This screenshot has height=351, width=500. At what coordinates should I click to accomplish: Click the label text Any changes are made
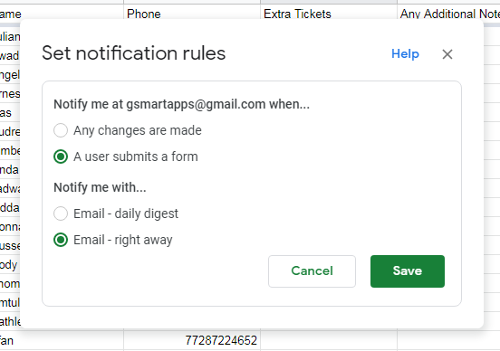[x=138, y=130]
